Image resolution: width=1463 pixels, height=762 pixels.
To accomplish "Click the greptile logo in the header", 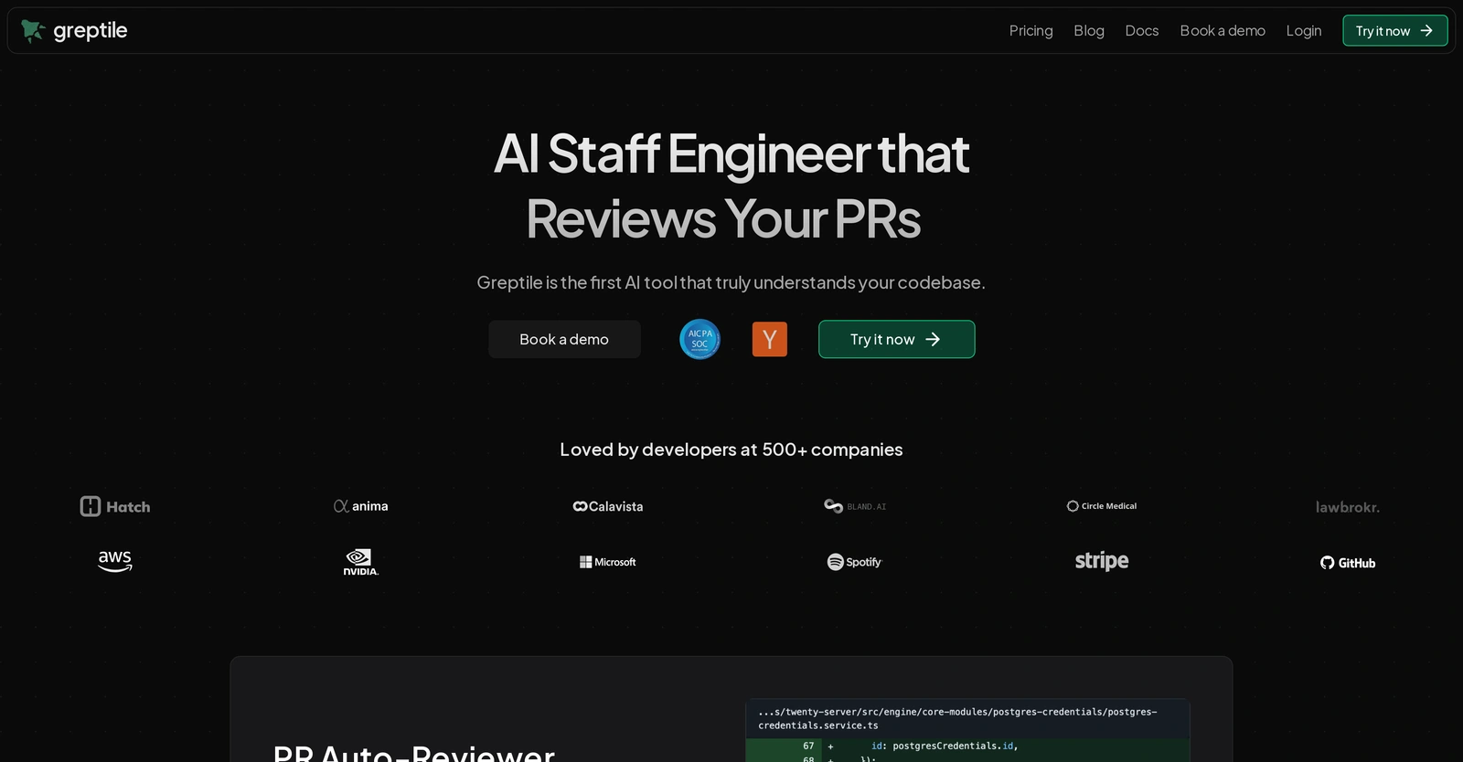I will pos(74,31).
